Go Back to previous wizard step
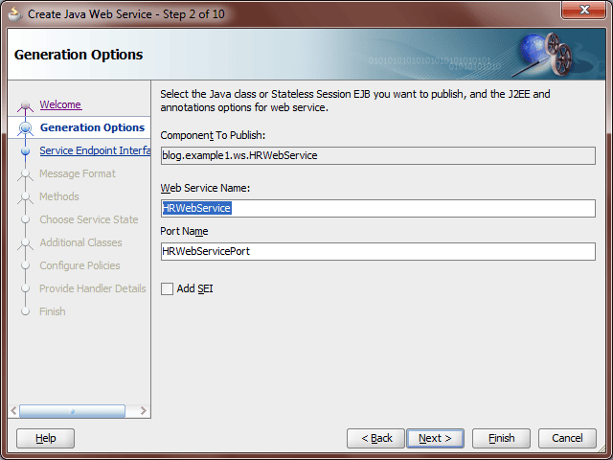The height and width of the screenshot is (460, 613). (375, 438)
